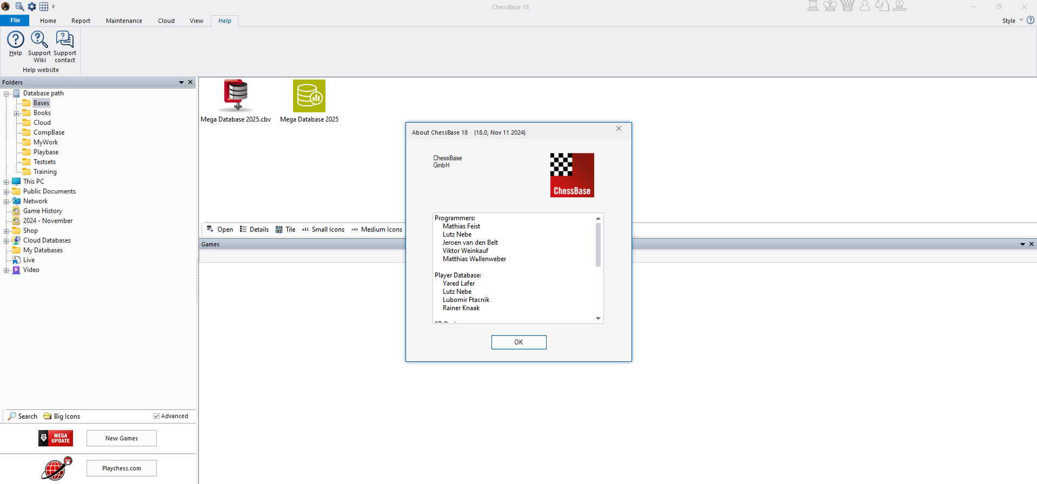Close the About ChessBase 18 dialog
This screenshot has height=484, width=1037.
click(619, 129)
